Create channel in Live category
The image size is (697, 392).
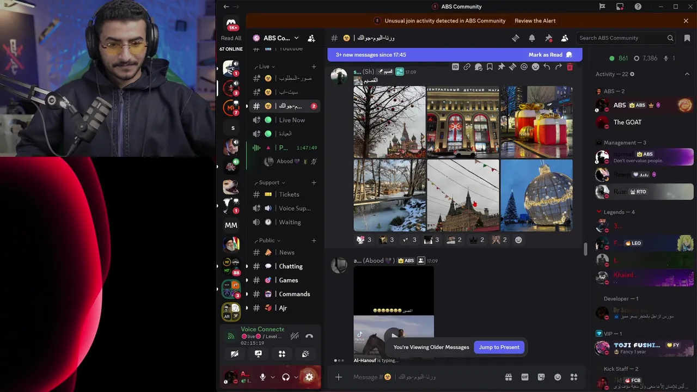tap(314, 66)
